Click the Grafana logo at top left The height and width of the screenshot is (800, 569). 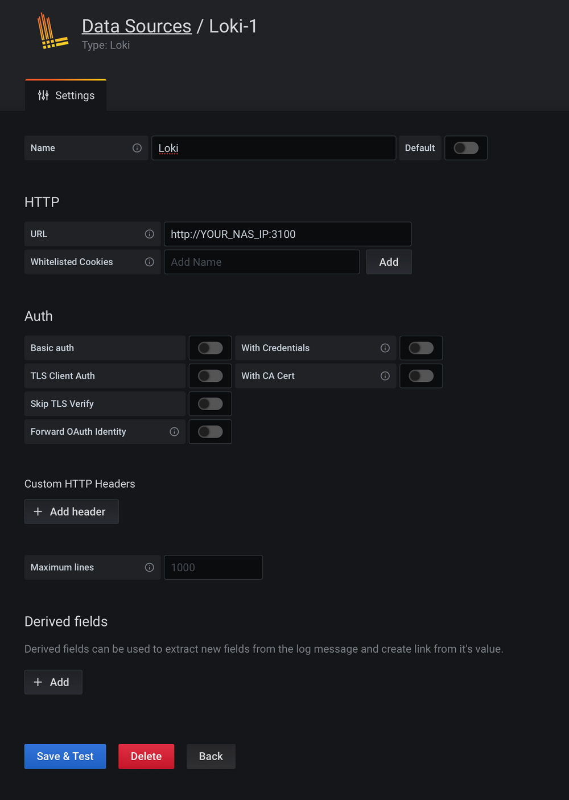pos(52,31)
